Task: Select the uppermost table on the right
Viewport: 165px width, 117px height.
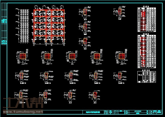Action: [146, 20]
